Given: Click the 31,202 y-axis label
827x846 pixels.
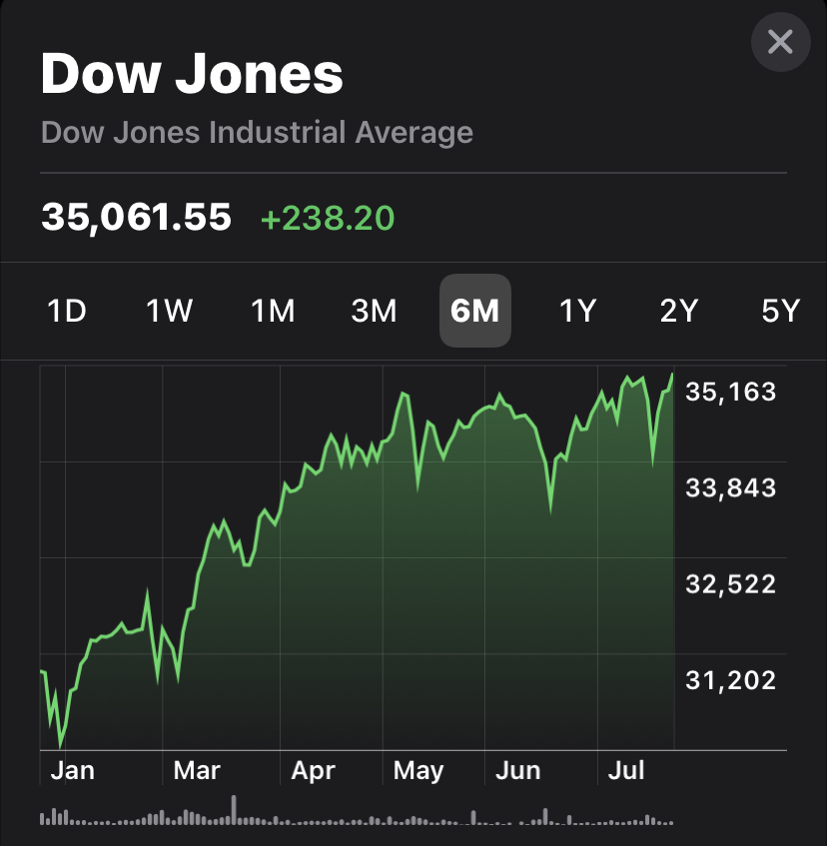Looking at the screenshot, I should (x=730, y=680).
